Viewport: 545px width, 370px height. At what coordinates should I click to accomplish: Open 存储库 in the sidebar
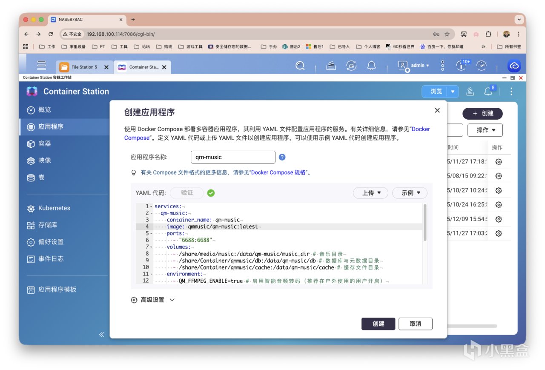[x=65, y=225]
